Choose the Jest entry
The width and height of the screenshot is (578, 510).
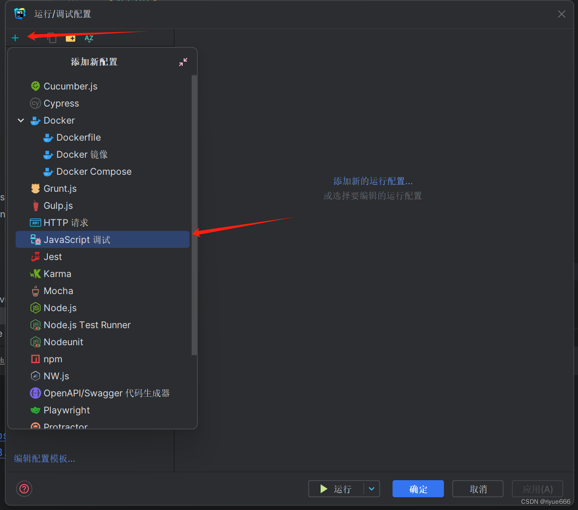pos(102,257)
